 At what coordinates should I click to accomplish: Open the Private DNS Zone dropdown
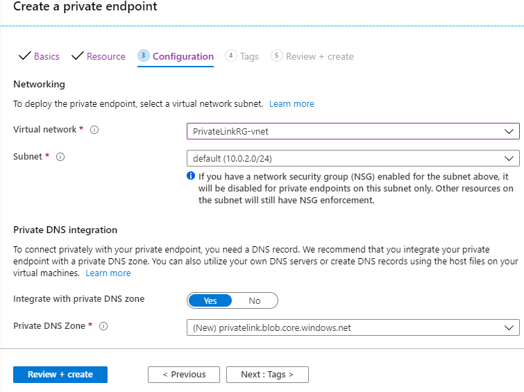(x=353, y=328)
